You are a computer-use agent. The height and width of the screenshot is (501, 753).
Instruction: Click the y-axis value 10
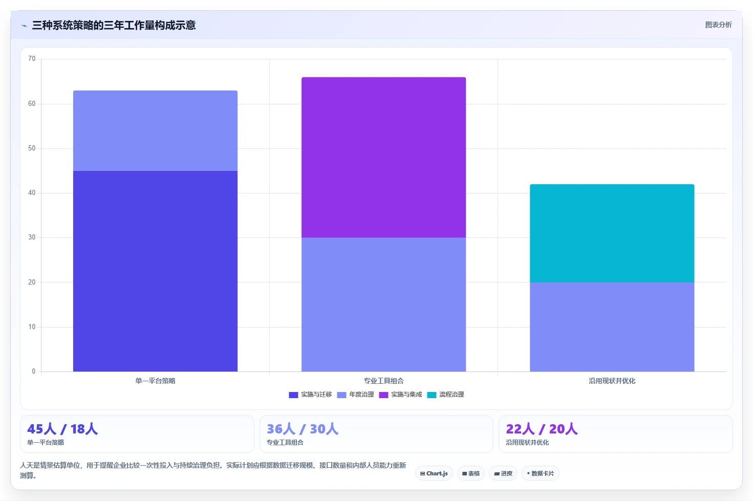(32, 327)
